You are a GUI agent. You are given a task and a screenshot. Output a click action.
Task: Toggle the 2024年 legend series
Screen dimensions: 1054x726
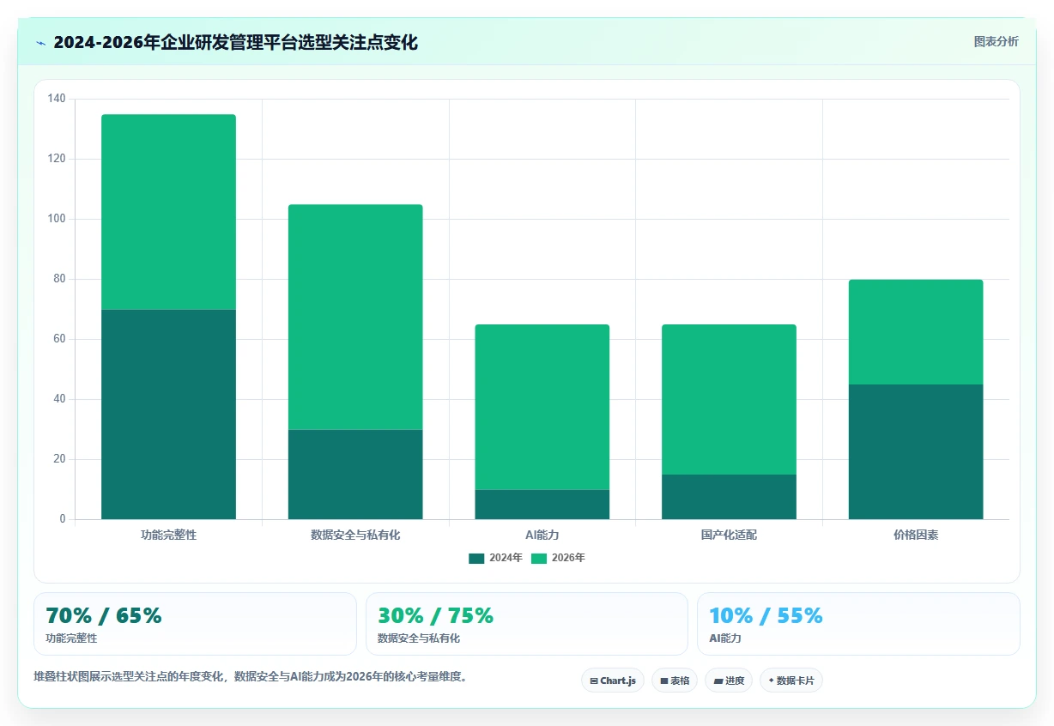click(495, 558)
